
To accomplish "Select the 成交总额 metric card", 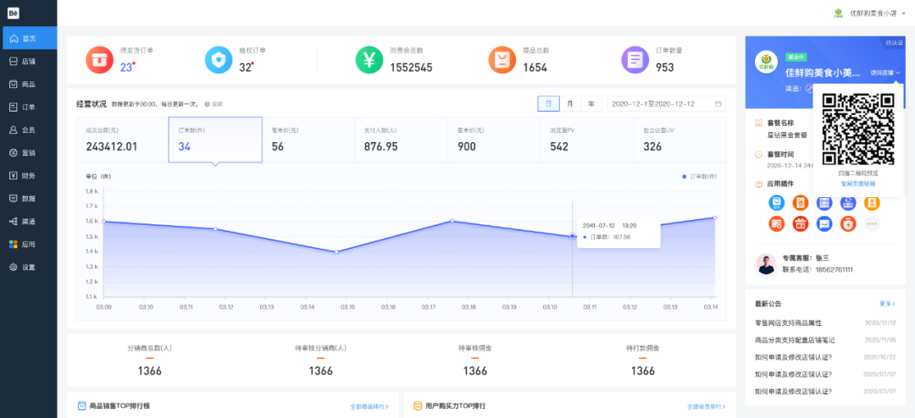I will pos(123,140).
